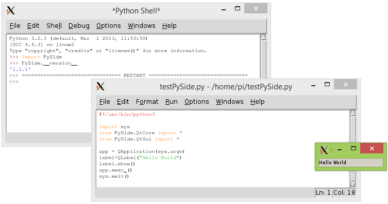Image resolution: width=388 pixels, height=204 pixels.
Task: Click the X11 icon in Python Shell titlebar
Action: (11, 10)
